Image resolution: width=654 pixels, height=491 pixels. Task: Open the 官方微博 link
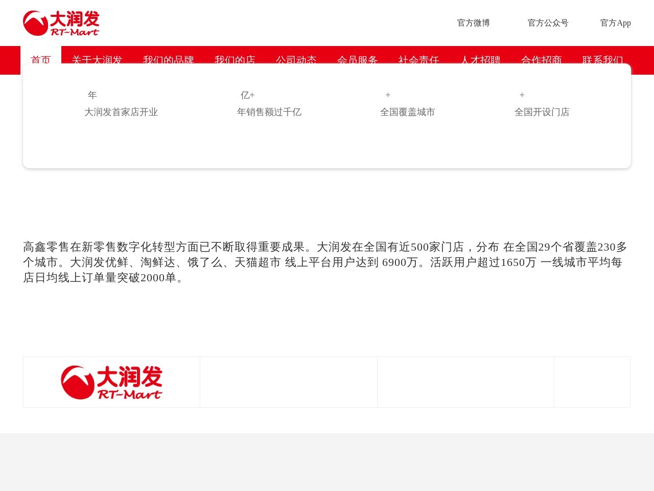(473, 23)
